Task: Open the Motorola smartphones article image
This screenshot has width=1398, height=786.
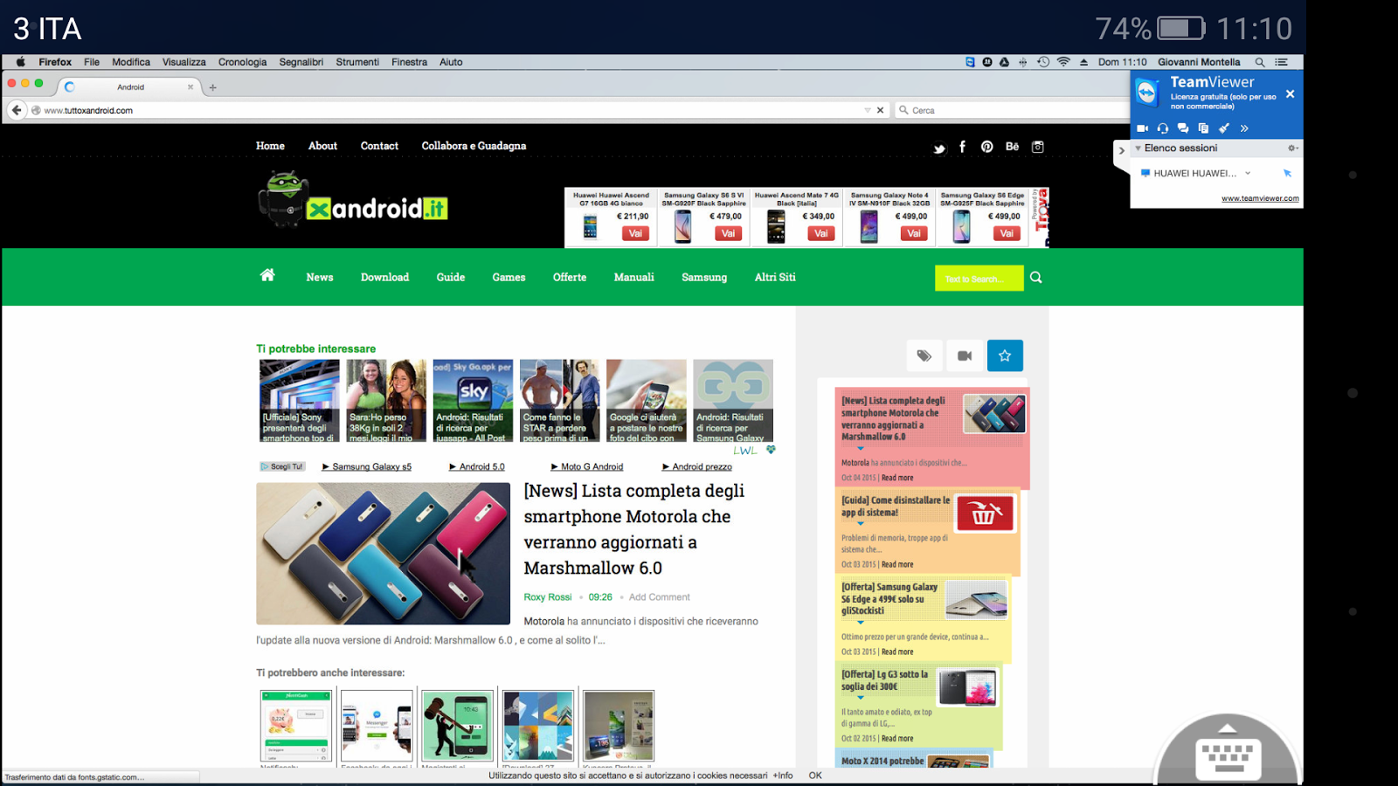Action: click(x=383, y=554)
